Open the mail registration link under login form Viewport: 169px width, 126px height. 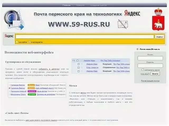coord(150,81)
